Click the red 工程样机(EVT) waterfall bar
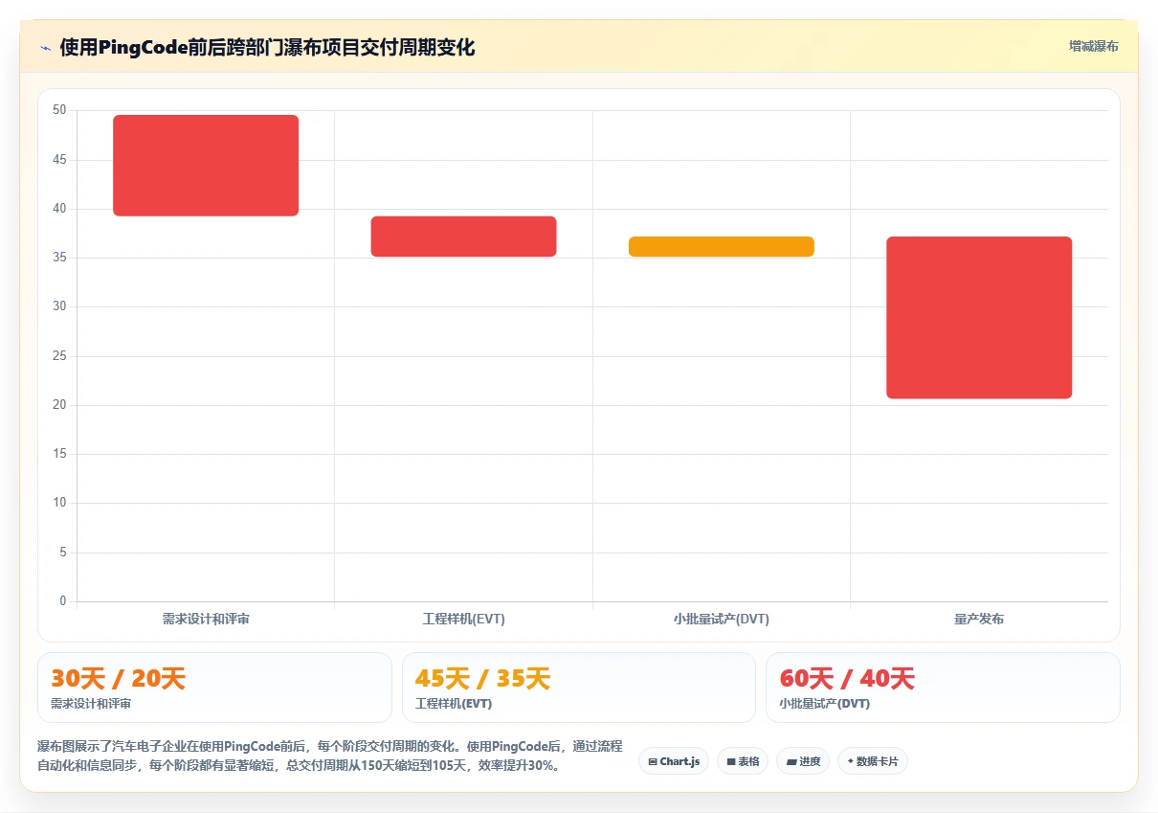 point(463,237)
